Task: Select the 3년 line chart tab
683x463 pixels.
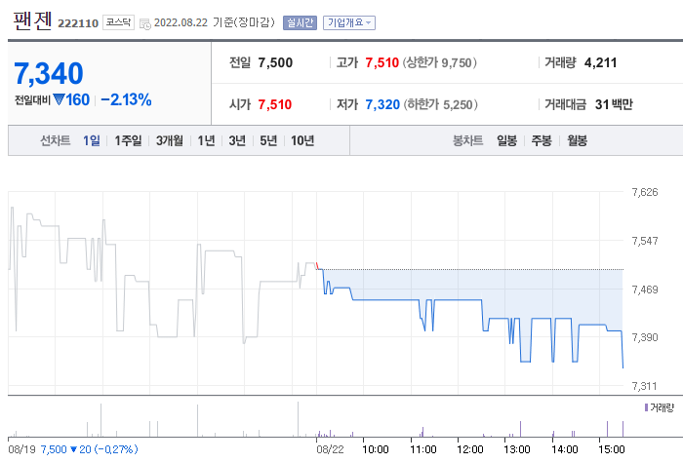Action: (237, 140)
